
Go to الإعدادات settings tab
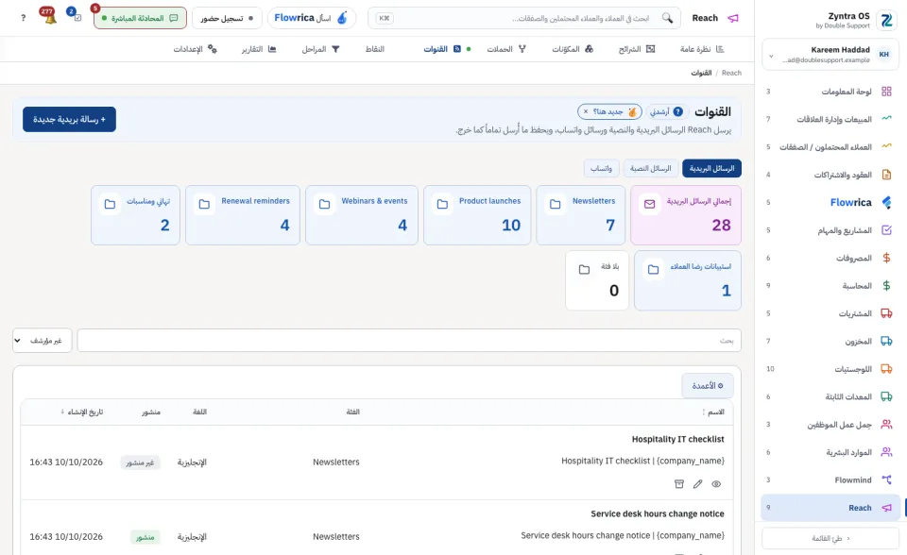[x=195, y=49]
